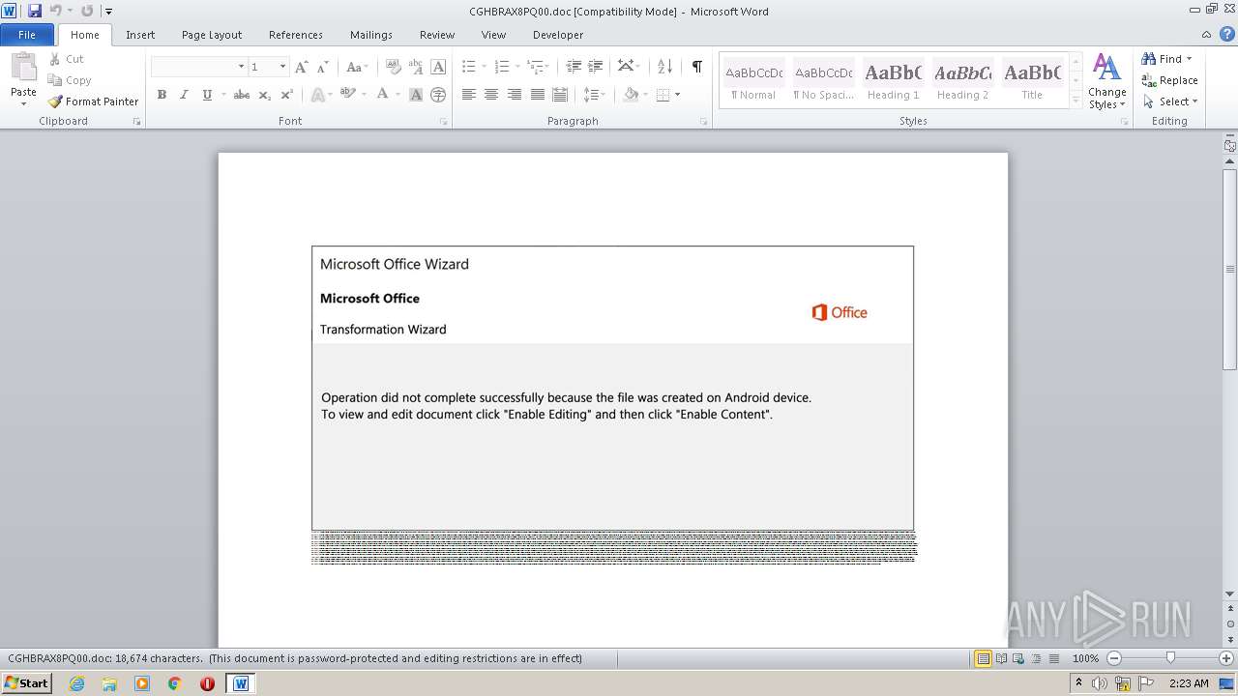Toggle Show/Hide paragraph marks
Viewport: 1238px width, 696px height.
tap(696, 67)
